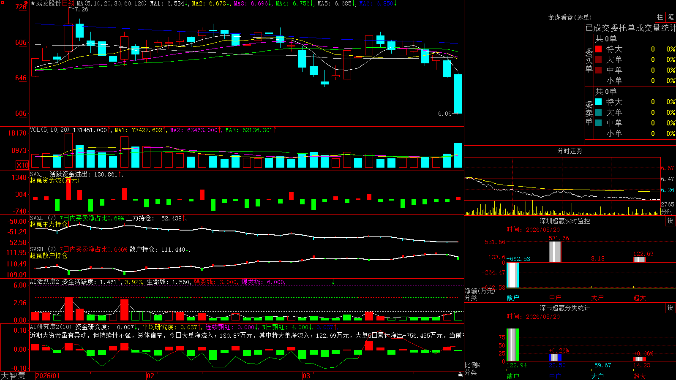The height and width of the screenshot is (380, 676).
Task: Click the teal 中单 swatch under 委卖单
Action: tap(598, 123)
